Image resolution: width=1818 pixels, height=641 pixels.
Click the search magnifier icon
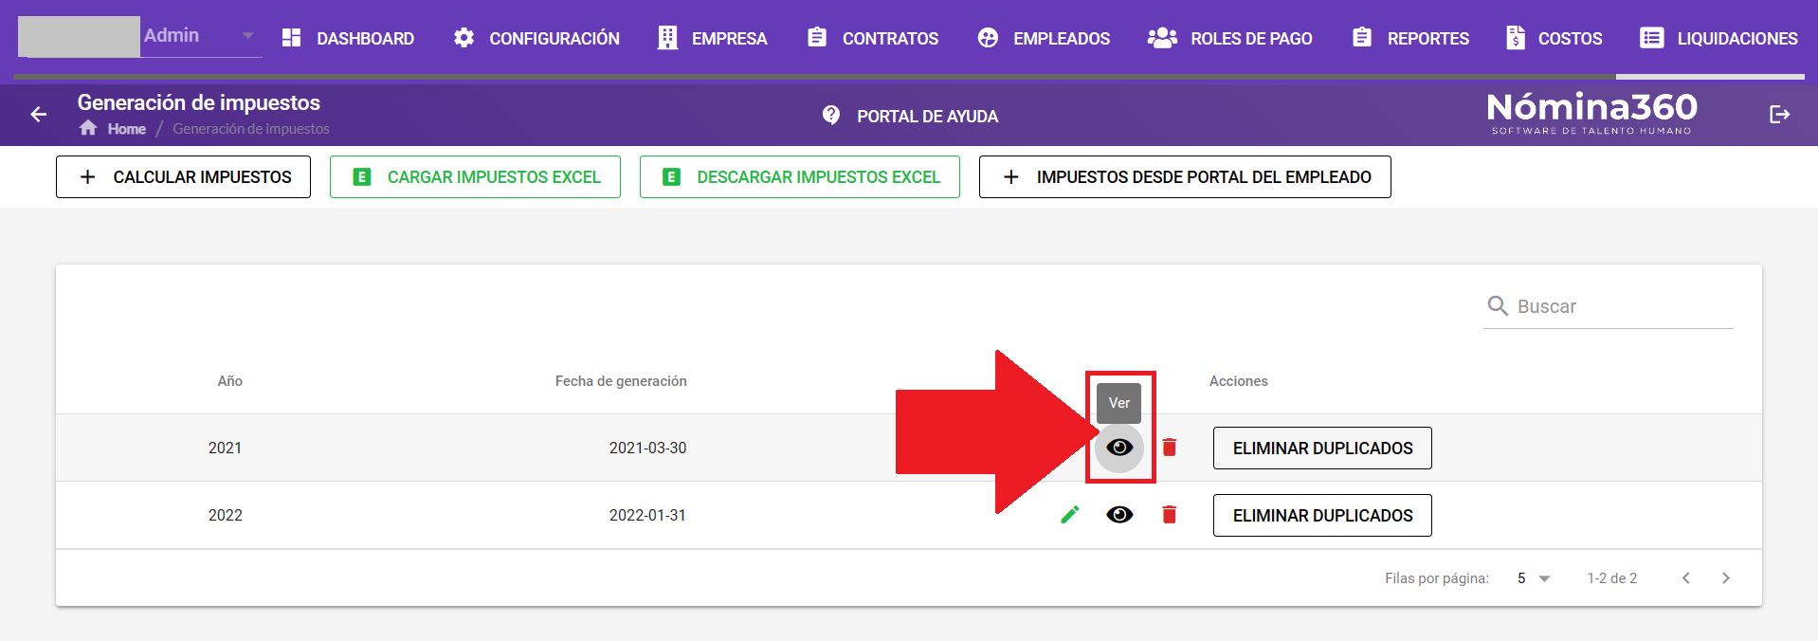click(1498, 305)
